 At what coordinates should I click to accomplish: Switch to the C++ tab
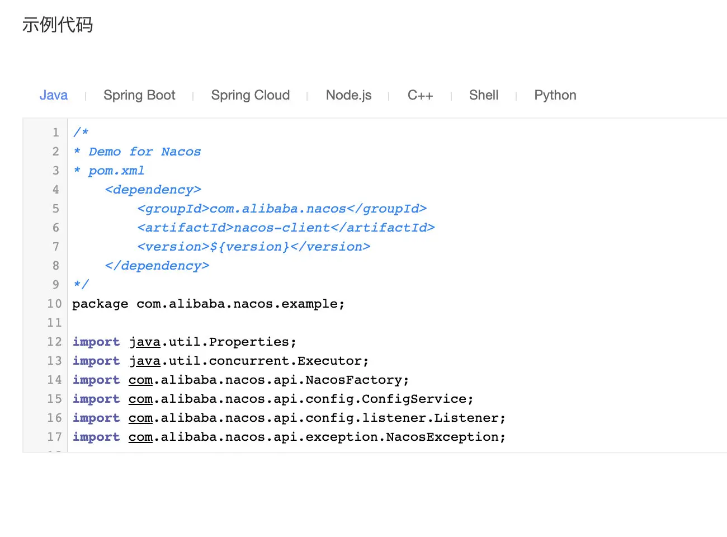420,95
